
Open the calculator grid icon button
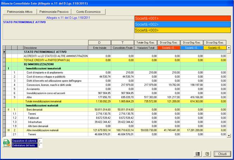pos(198,154)
